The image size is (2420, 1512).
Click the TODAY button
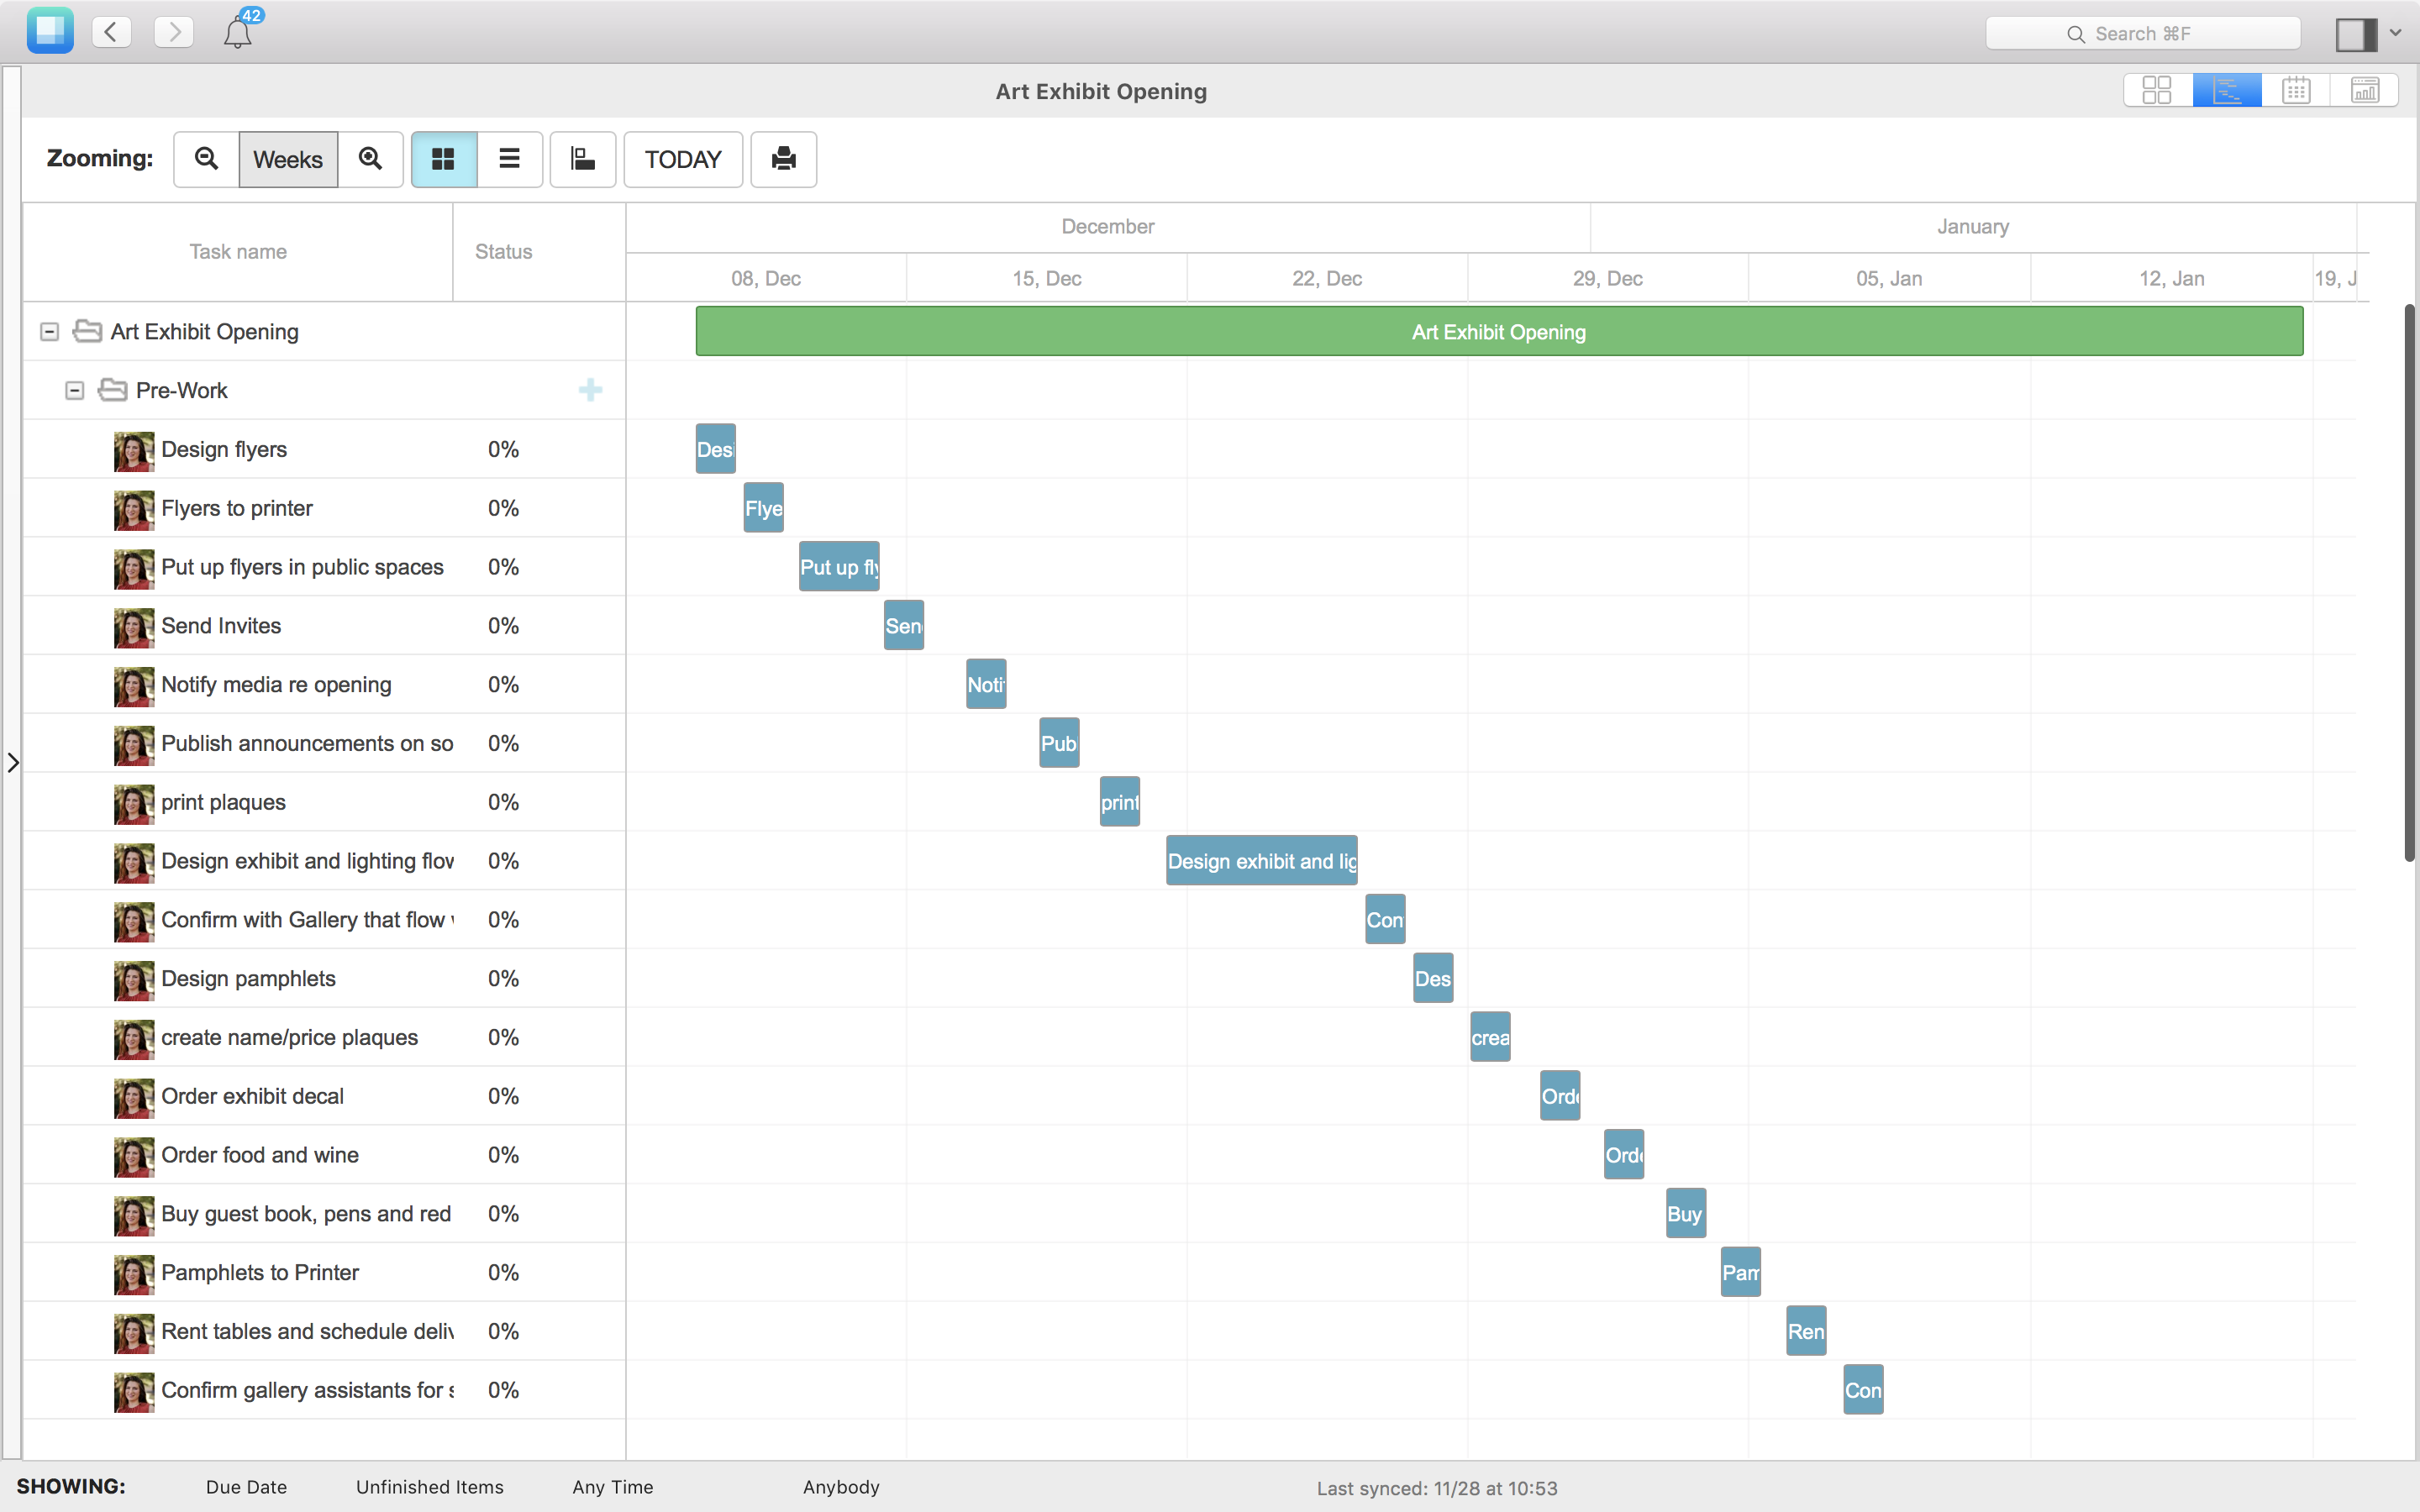coord(683,159)
